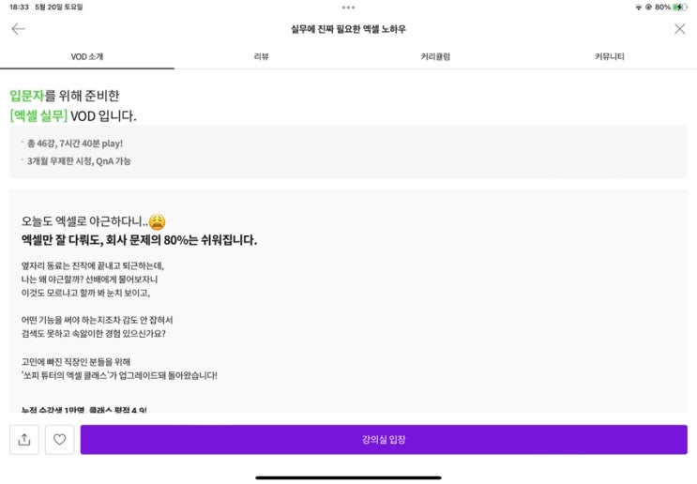Open the 리뷰 tab

tap(261, 56)
